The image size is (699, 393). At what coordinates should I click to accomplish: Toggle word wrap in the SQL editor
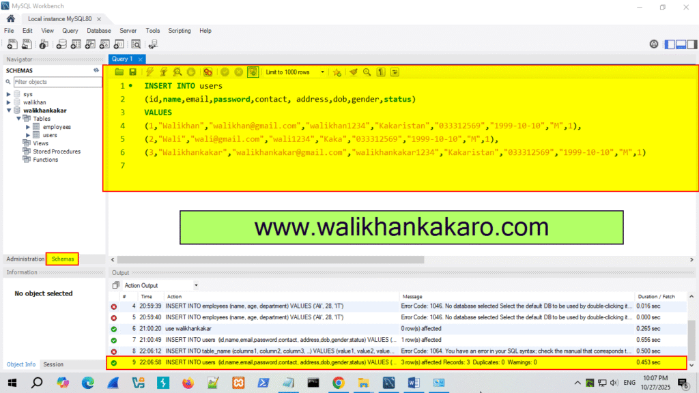(x=395, y=72)
